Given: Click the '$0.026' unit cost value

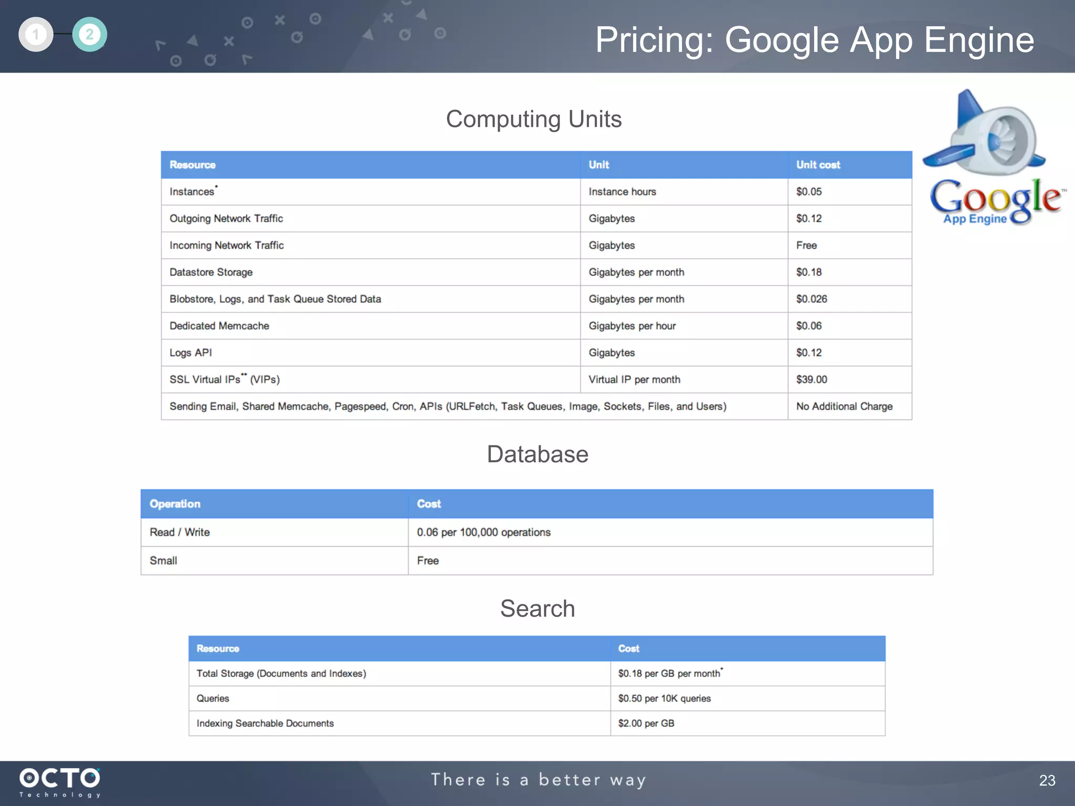Looking at the screenshot, I should click(811, 299).
